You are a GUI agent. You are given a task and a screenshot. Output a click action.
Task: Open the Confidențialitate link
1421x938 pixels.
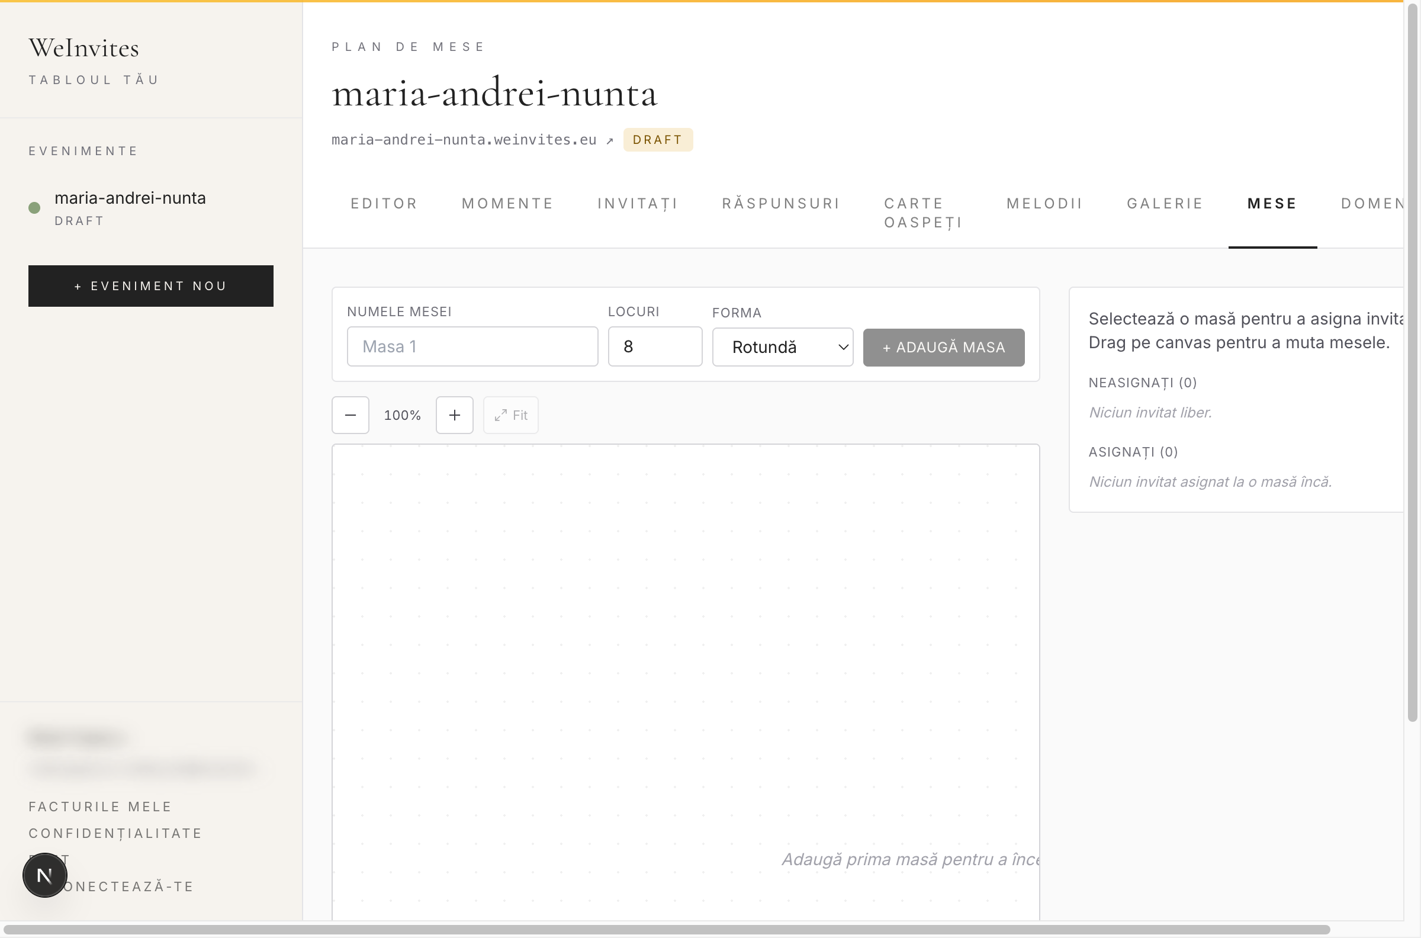click(x=115, y=833)
